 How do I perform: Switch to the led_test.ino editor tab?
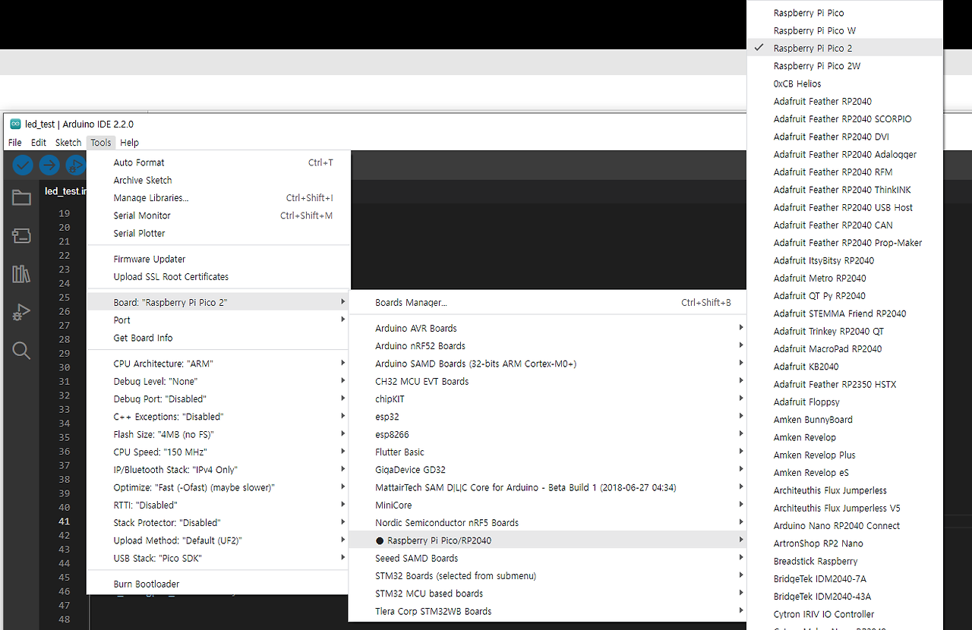(x=65, y=191)
